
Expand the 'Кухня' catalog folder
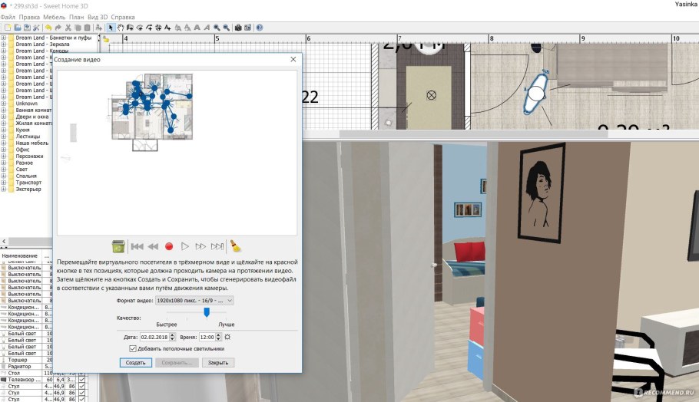click(4, 130)
